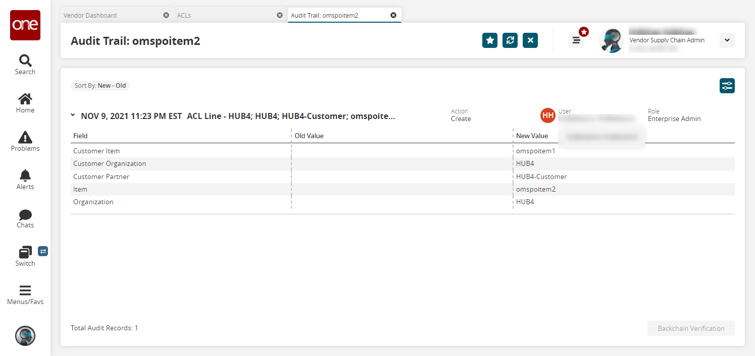Viewport: 755px width, 356px height.
Task: Open the filter settings sliders icon
Action: (x=727, y=86)
